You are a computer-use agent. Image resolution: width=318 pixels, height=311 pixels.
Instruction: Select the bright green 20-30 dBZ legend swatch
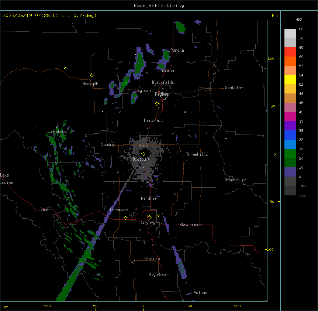[290, 154]
